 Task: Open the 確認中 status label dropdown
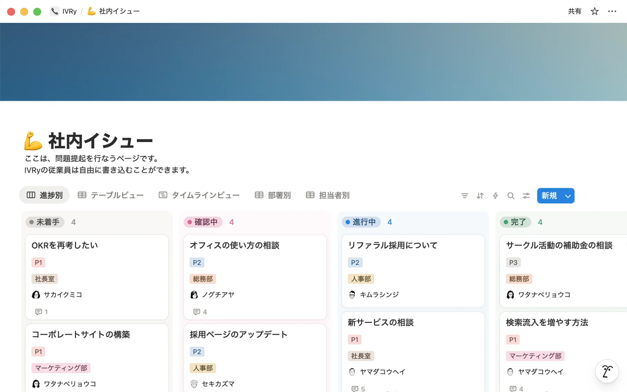(202, 222)
